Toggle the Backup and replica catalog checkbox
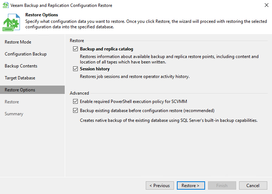The image size is (272, 194). (75, 49)
